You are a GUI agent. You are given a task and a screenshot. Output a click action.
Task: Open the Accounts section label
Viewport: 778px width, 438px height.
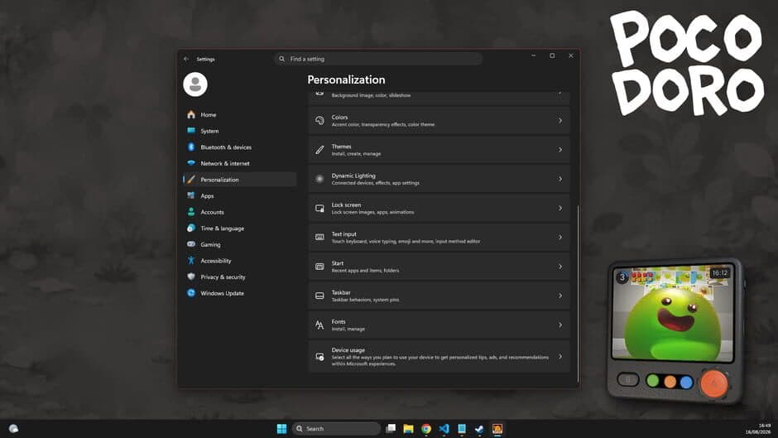click(212, 212)
